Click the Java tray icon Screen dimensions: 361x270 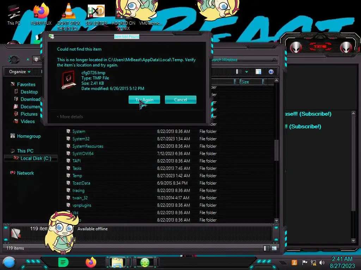tap(294, 262)
